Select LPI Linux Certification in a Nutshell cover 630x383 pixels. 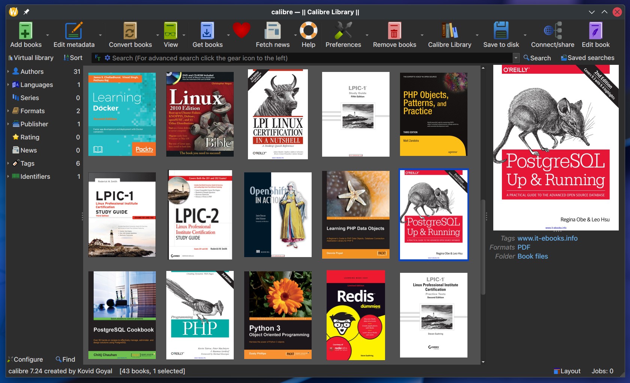[278, 114]
